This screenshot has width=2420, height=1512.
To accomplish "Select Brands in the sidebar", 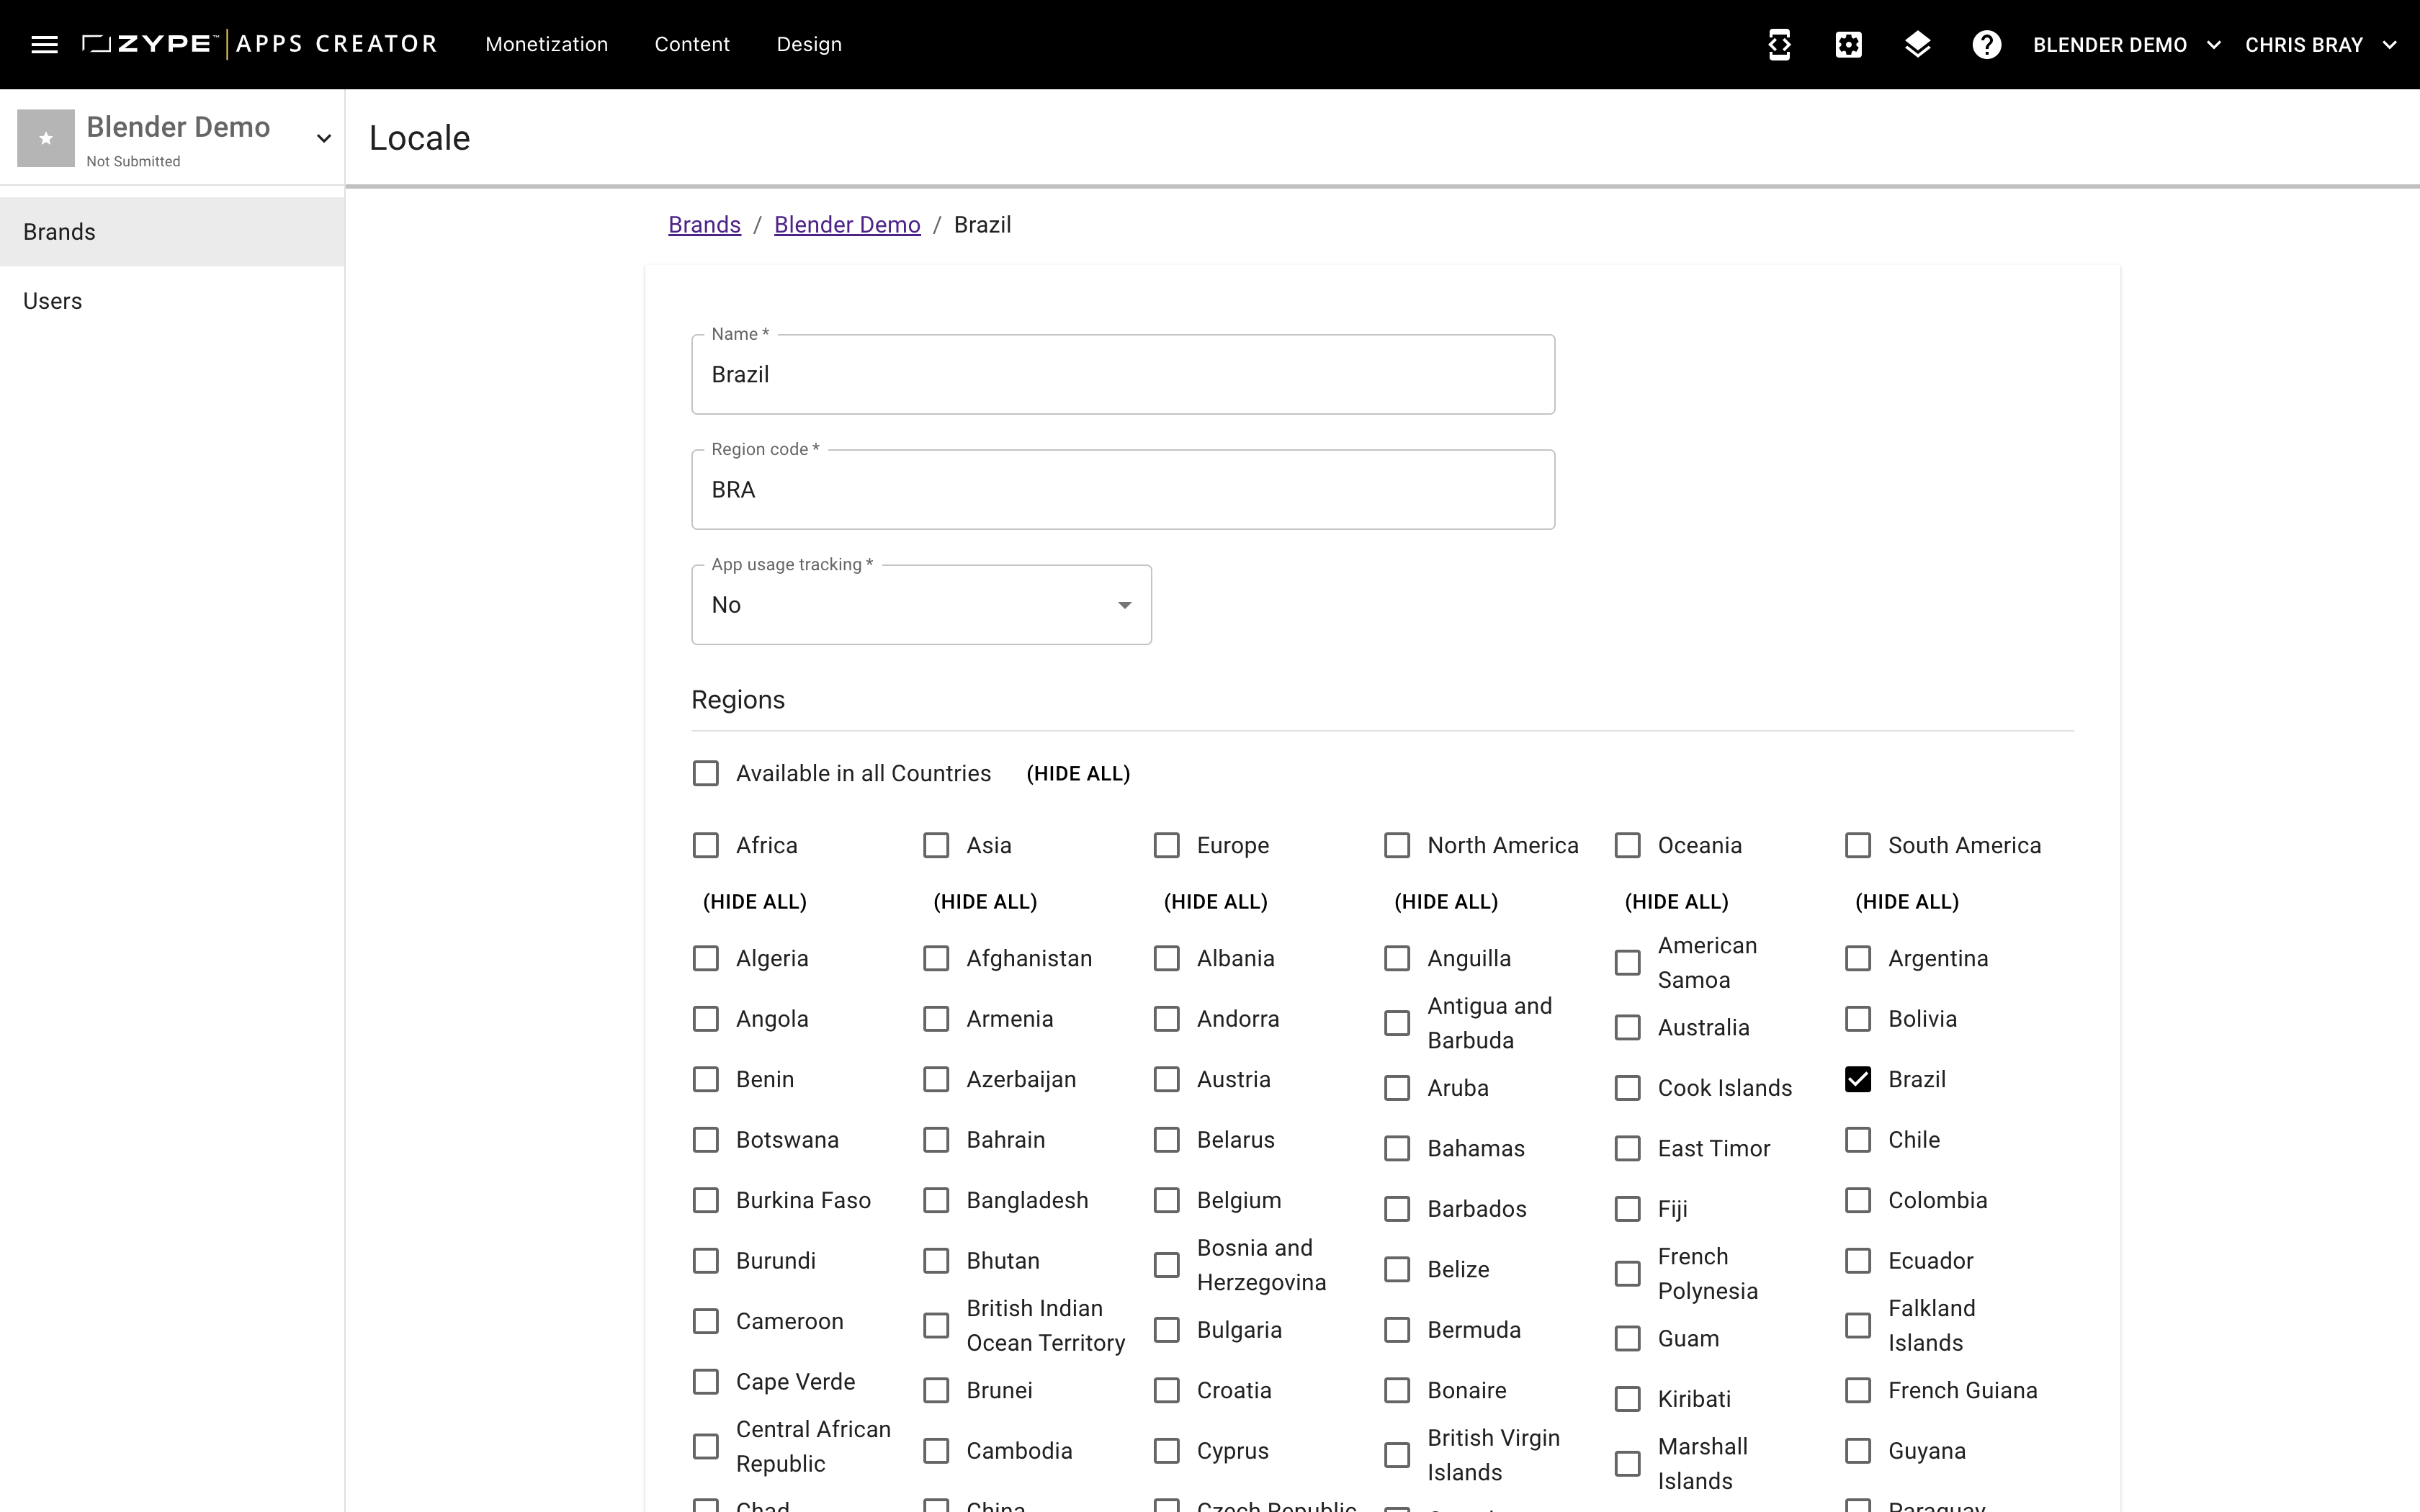I will pyautogui.click(x=172, y=232).
